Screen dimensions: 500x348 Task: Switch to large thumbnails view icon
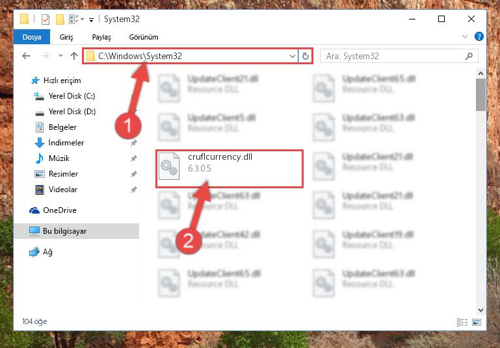pyautogui.click(x=477, y=322)
